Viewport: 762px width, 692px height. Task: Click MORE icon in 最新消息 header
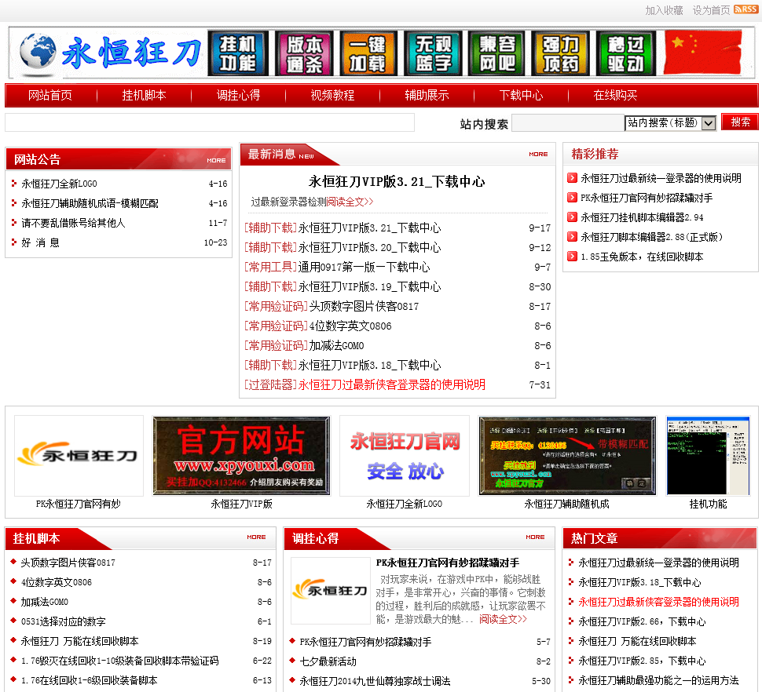[538, 155]
